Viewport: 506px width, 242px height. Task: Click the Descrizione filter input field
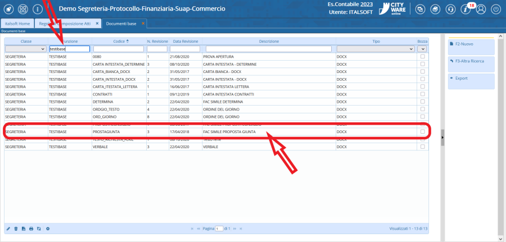tap(269, 49)
